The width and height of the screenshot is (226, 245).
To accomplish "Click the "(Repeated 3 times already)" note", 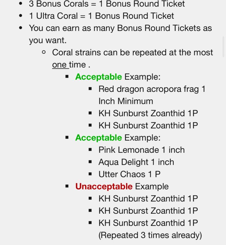I will pyautogui.click(x=150, y=235).
